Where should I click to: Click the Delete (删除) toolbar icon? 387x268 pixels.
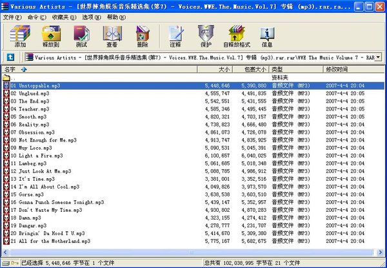point(143,36)
